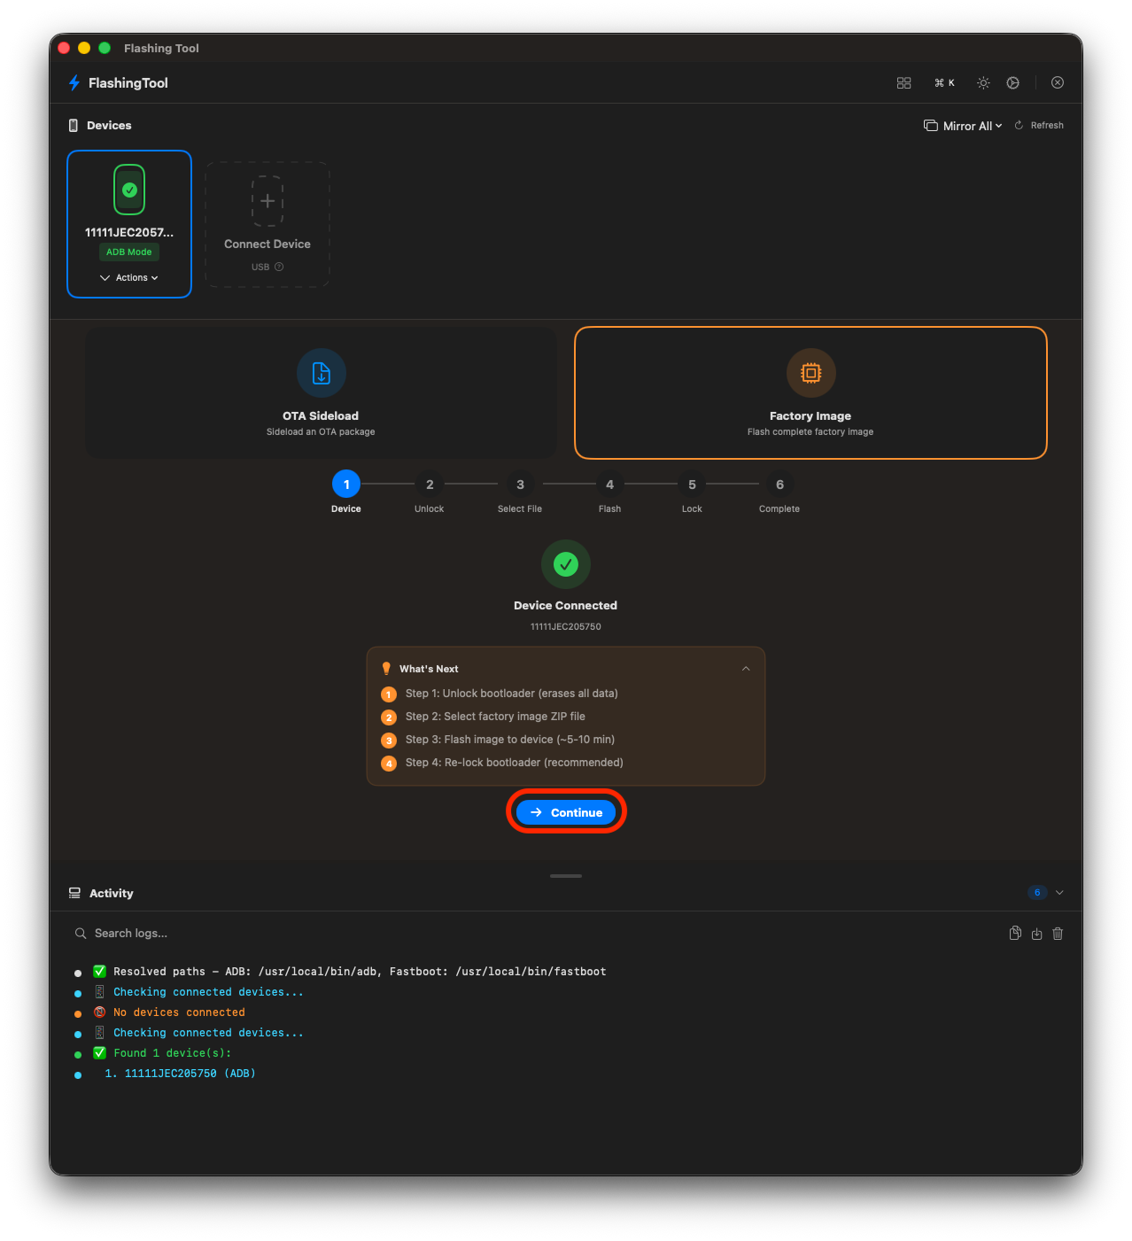1132x1241 pixels.
Task: Go to step 2 Unlock
Action: [x=430, y=485]
